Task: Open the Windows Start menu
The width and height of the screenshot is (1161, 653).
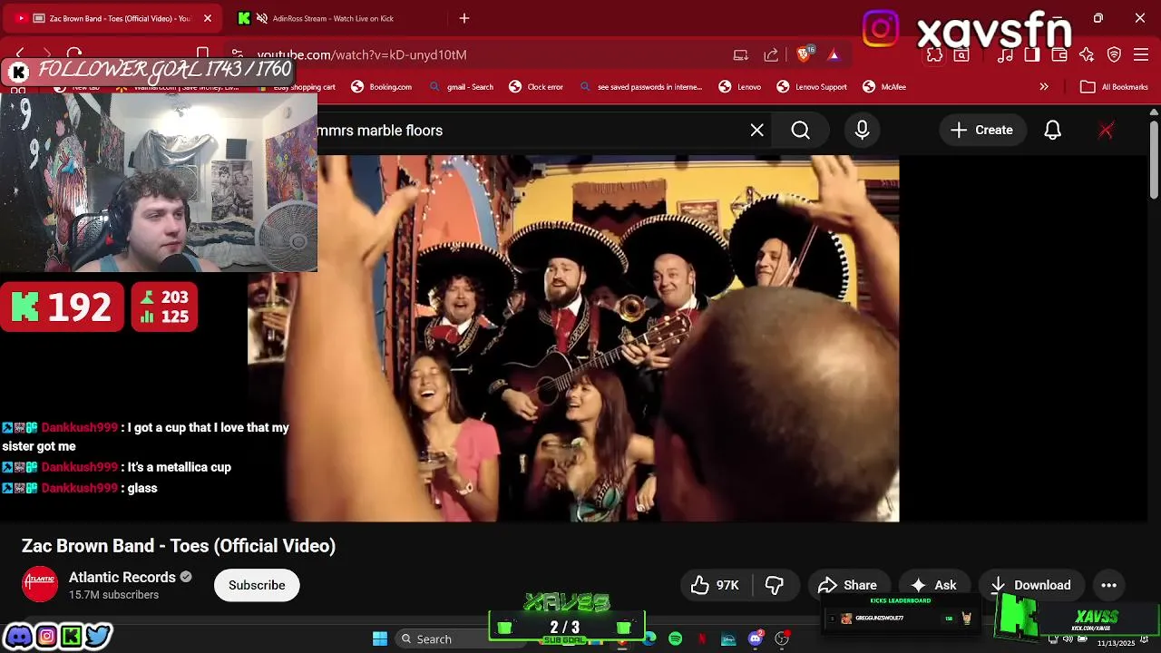Action: click(x=380, y=639)
